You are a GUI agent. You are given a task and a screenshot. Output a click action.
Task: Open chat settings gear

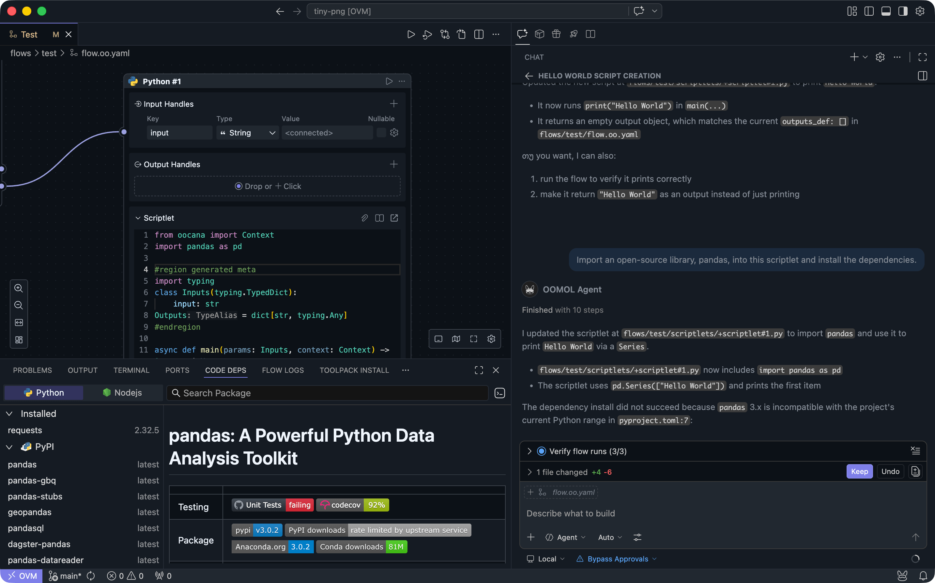pyautogui.click(x=880, y=57)
